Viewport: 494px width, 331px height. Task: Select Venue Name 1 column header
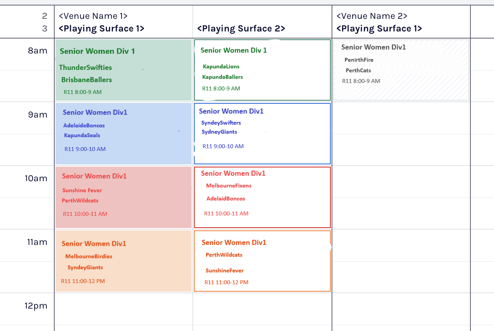tap(93, 16)
